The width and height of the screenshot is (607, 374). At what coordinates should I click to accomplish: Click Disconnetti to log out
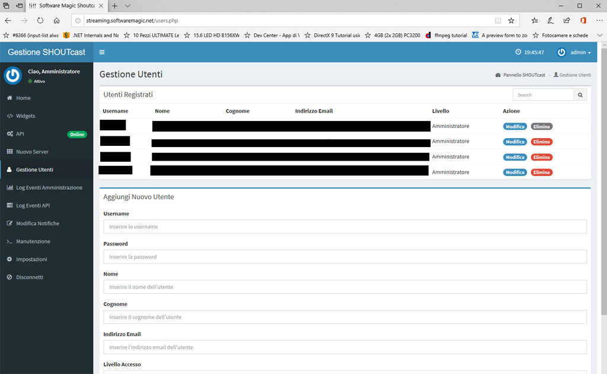(46, 277)
